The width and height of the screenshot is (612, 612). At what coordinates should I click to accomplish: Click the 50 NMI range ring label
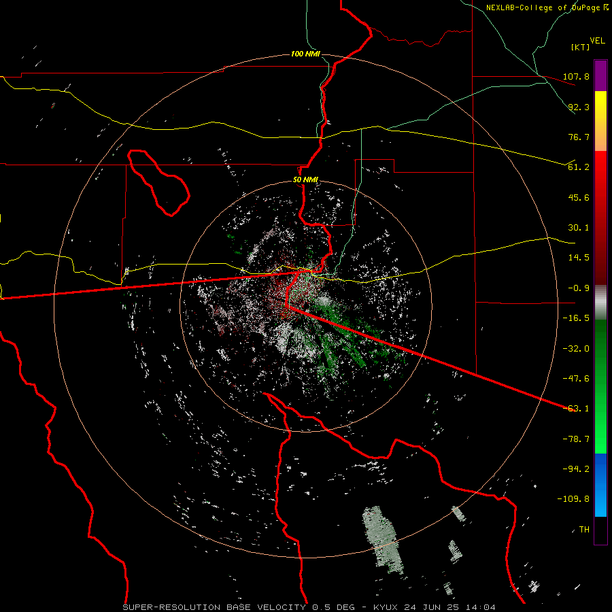305,180
